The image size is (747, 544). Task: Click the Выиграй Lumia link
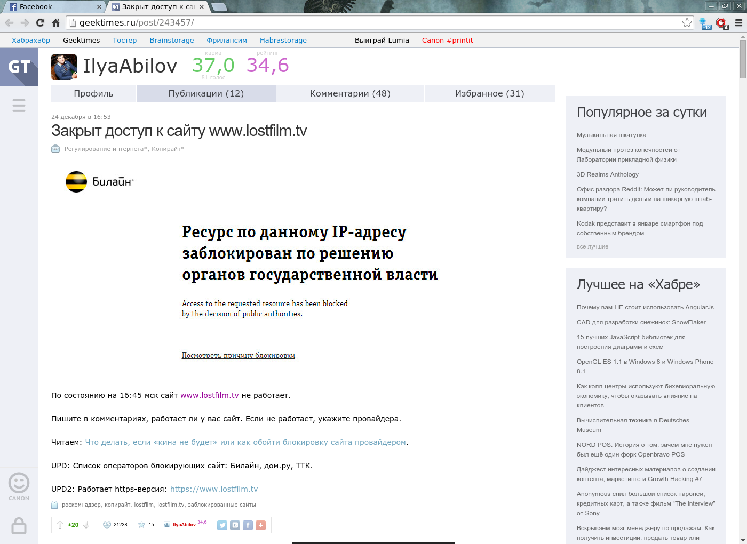(382, 40)
